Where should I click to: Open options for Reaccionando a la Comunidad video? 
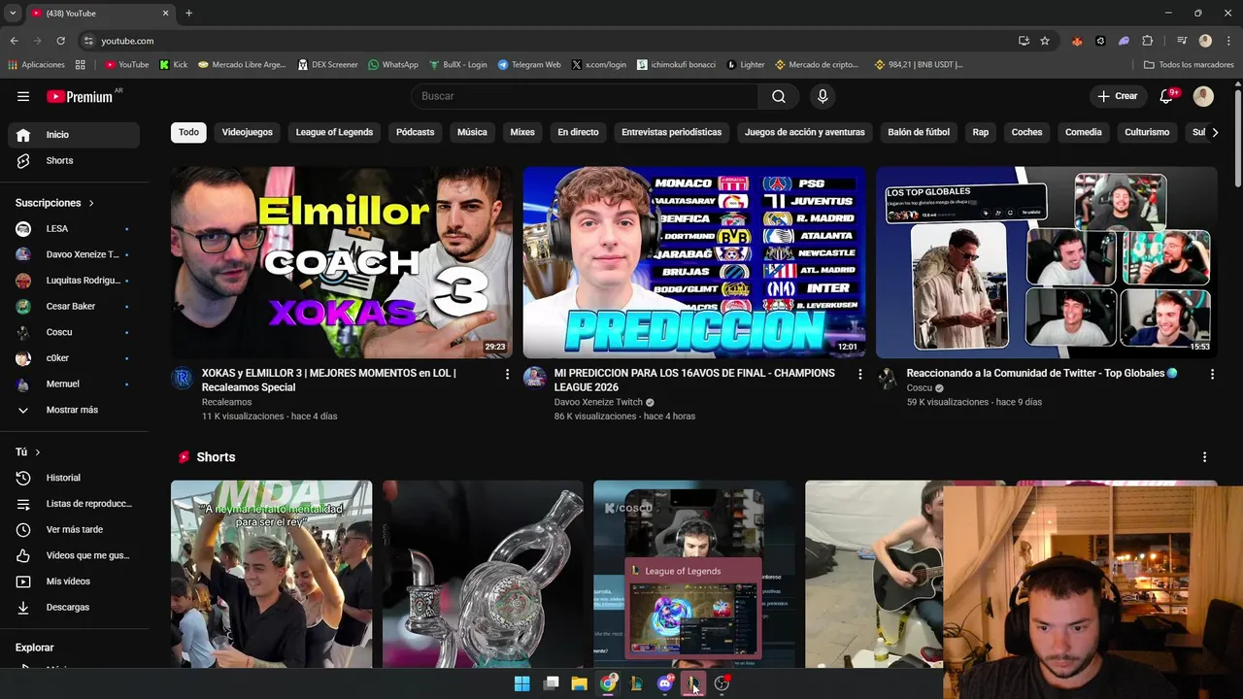[x=1212, y=374]
